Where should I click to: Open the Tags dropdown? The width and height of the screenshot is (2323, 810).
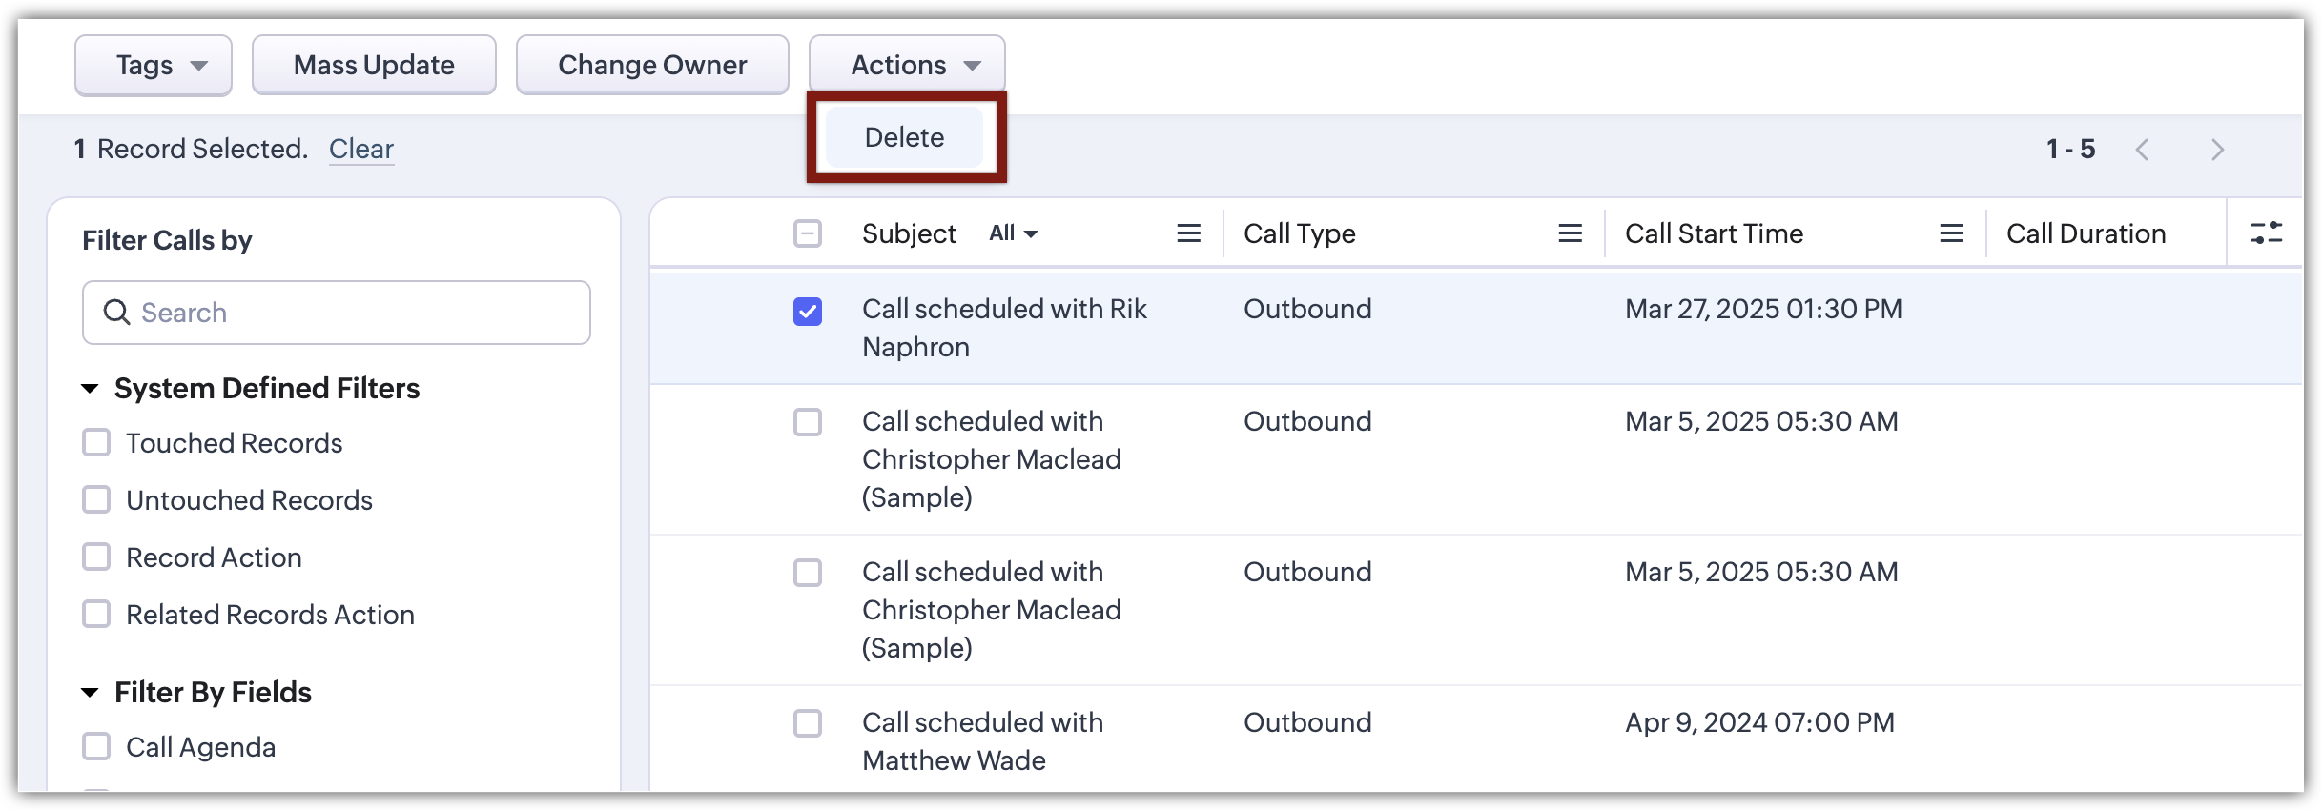(154, 65)
